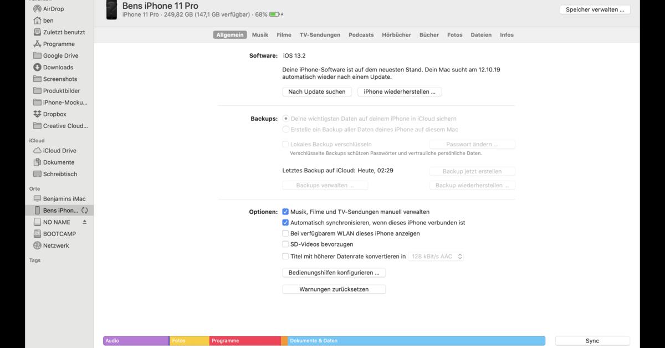Click the Programme applications icon

coord(37,44)
